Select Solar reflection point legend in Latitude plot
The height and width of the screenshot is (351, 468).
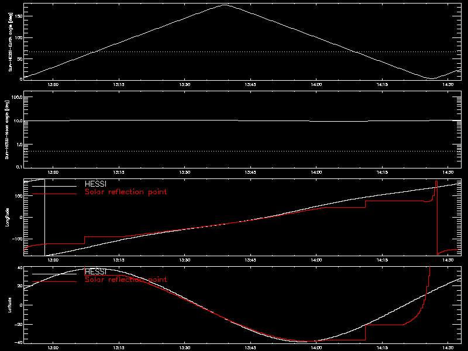point(126,280)
